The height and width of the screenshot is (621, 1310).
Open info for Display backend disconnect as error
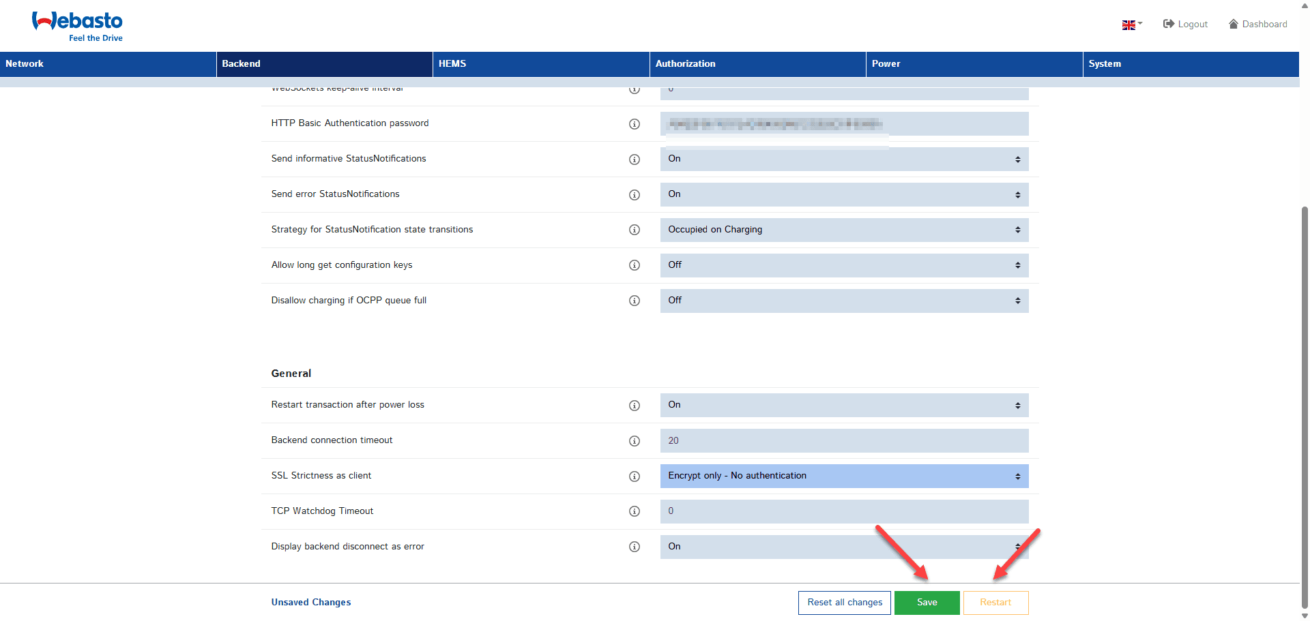click(x=635, y=547)
